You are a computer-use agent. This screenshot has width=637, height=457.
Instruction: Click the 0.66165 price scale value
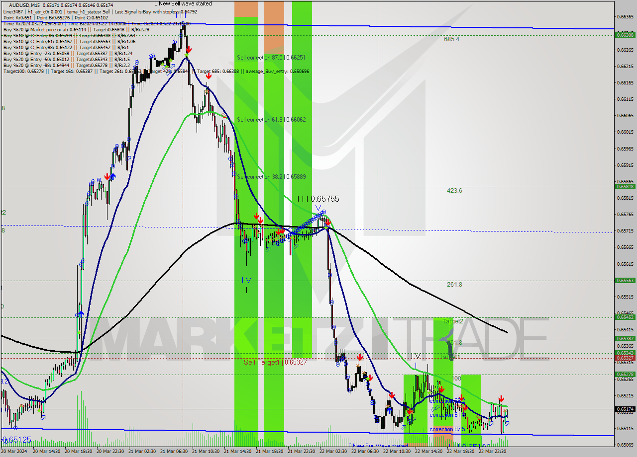click(625, 82)
